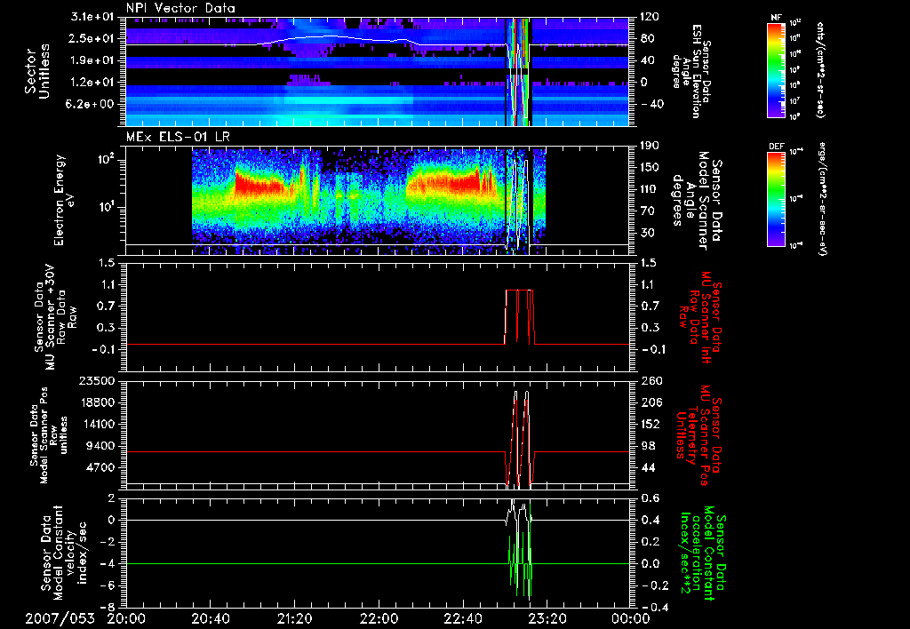
Task: Click the red electron flux band in ELS spectrogram
Action: coord(260,187)
